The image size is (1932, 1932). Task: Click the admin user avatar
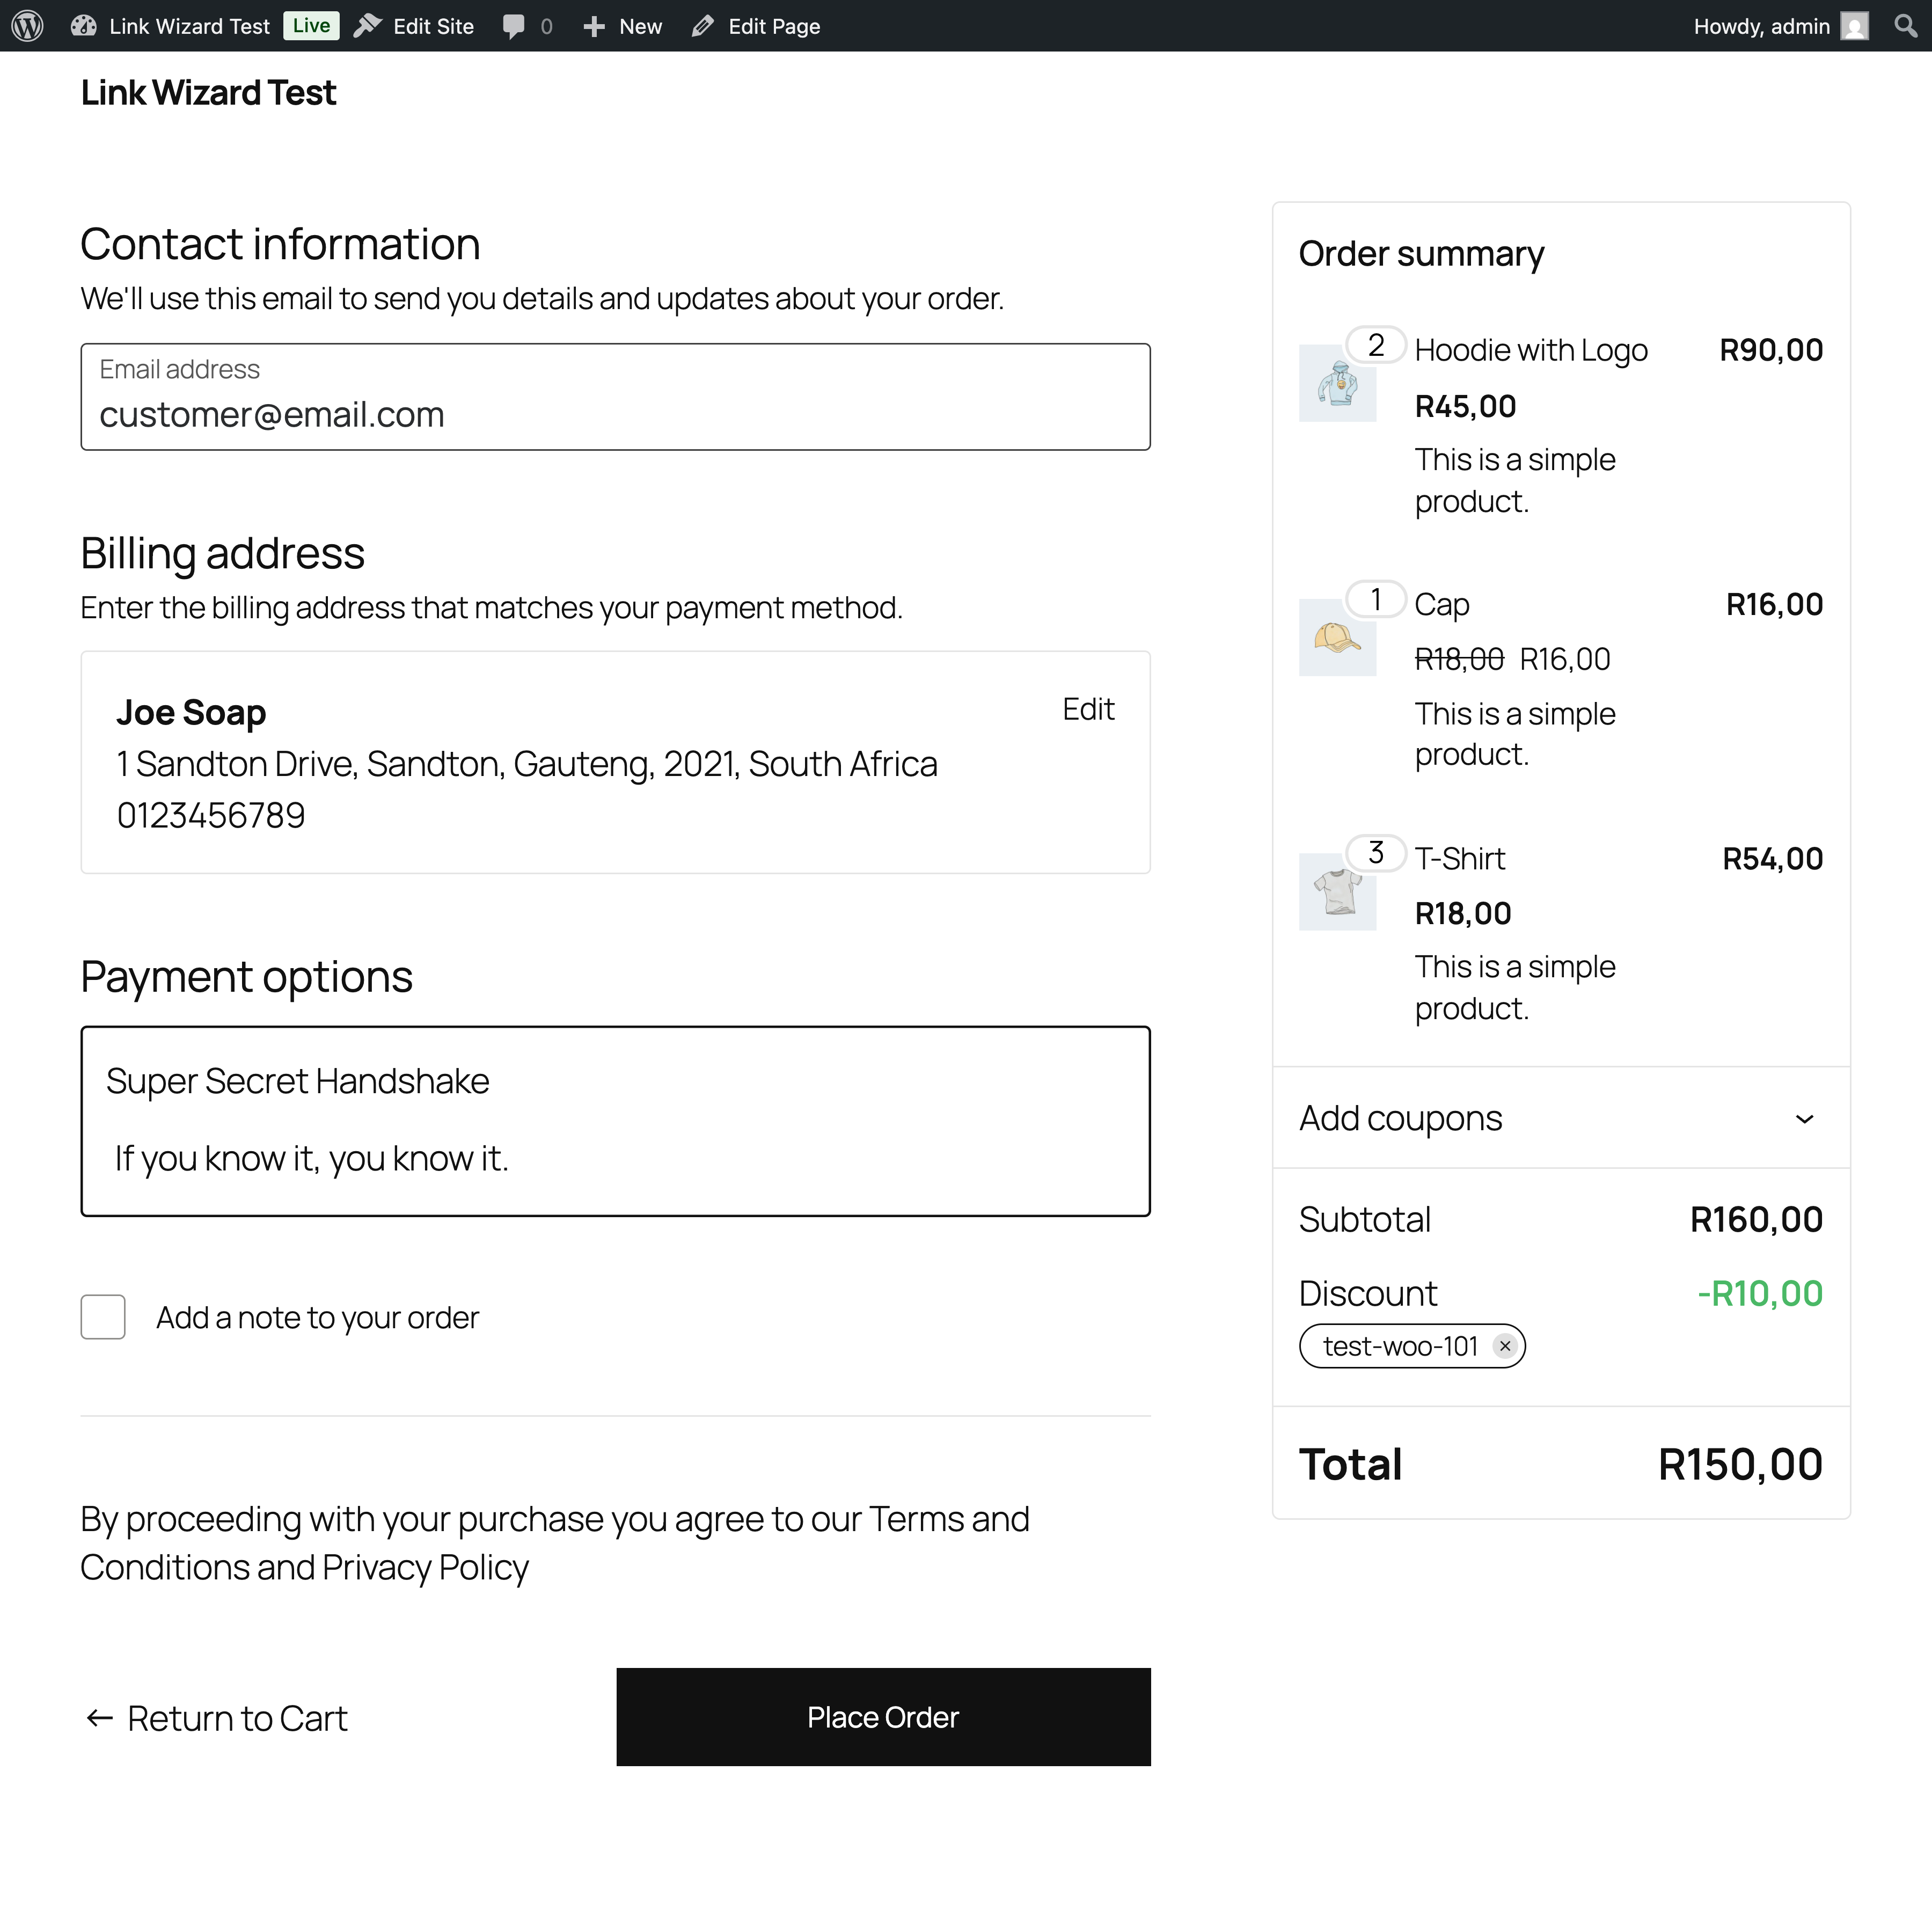coord(1855,26)
